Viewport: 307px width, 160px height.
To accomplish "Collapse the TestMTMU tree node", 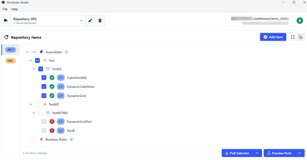I will [x=34, y=113].
